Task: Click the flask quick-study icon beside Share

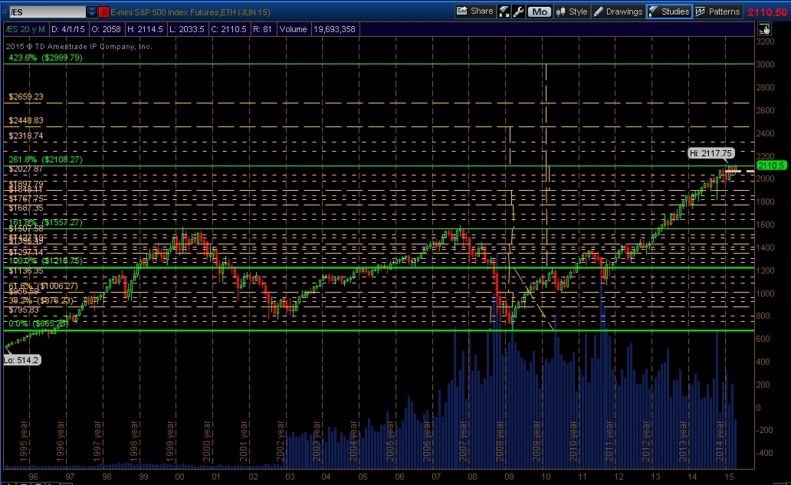Action: 504,11
